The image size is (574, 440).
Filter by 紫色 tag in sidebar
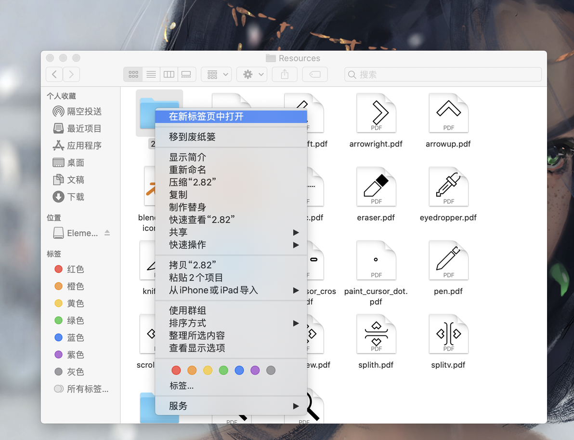pos(69,355)
